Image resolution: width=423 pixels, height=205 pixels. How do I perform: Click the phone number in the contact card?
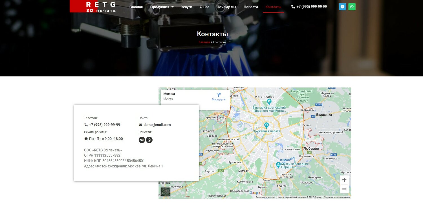(105, 125)
